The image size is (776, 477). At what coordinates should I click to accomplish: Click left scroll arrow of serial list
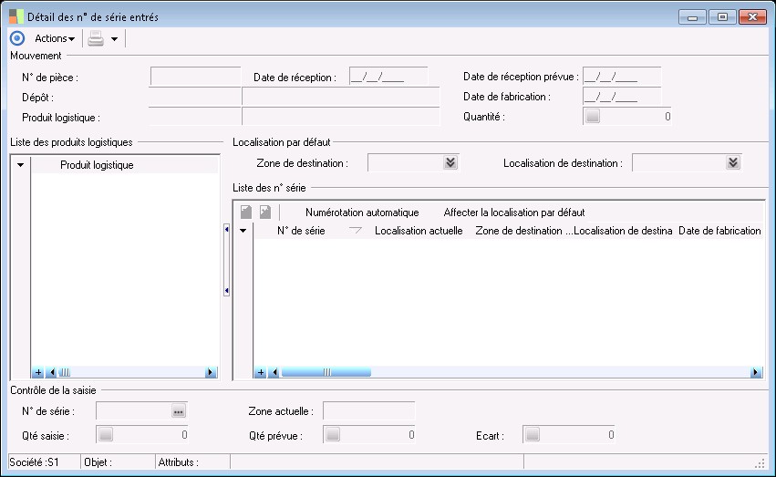click(274, 372)
